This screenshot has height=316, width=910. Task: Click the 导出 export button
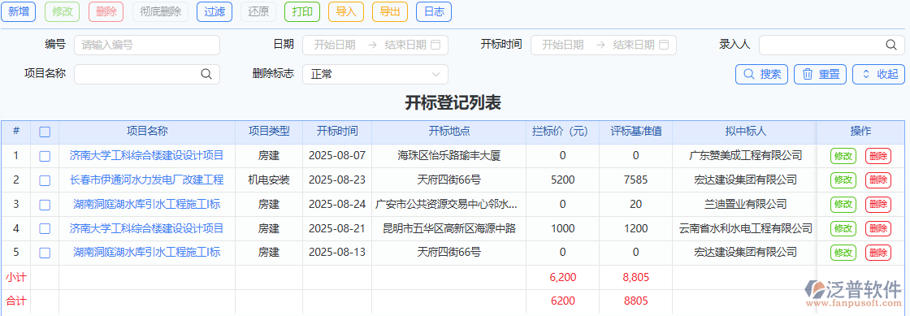(x=389, y=11)
